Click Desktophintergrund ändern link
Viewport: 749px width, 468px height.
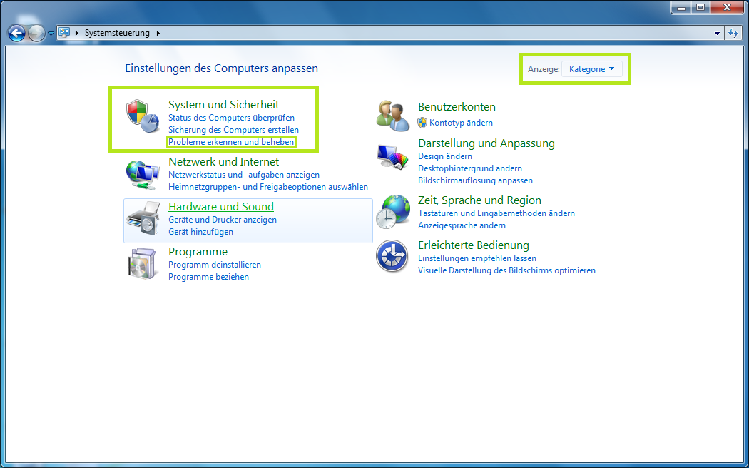470,168
